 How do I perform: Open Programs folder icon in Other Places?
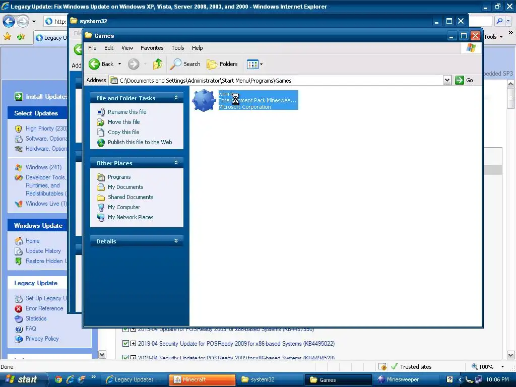(x=101, y=177)
